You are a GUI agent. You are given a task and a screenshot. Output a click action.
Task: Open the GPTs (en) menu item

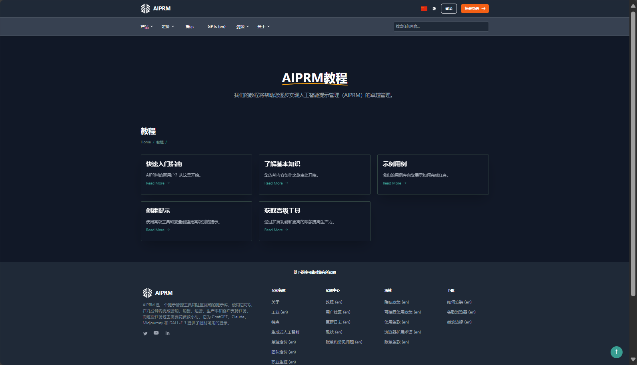pos(216,27)
